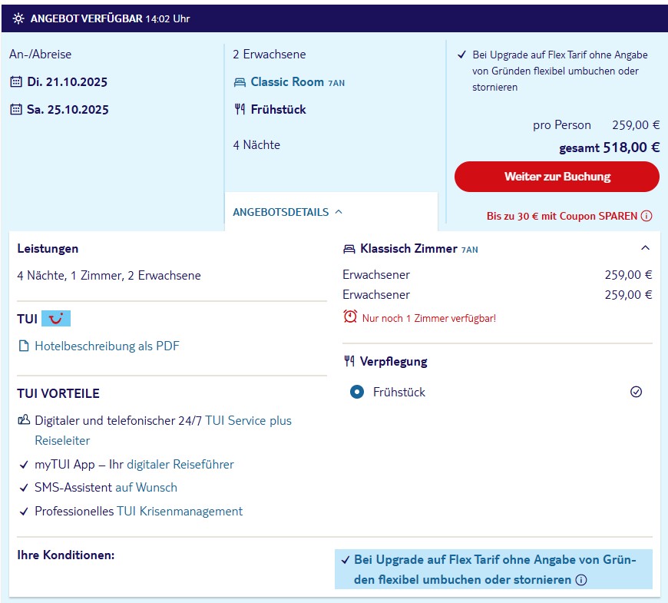Open the TUI Service plus Reiseleiter link
The image size is (668, 603).
pos(164,430)
